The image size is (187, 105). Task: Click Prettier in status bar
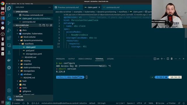[x=171, y=103]
